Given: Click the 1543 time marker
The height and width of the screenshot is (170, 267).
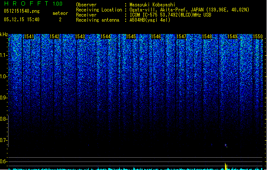Looking at the screenshot, I should [80, 37].
